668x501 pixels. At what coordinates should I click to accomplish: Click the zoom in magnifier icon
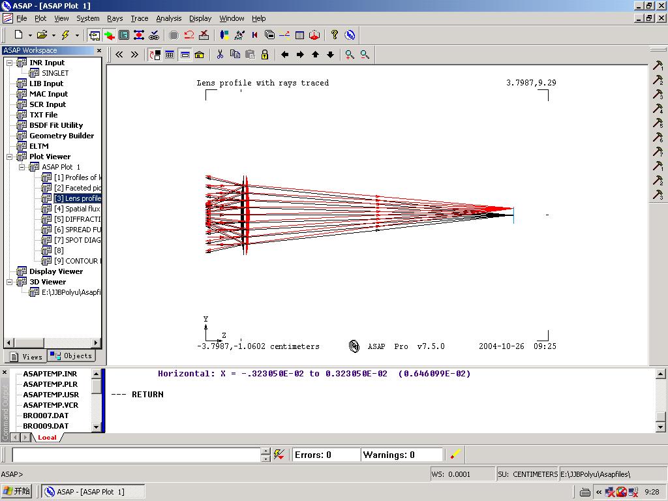(x=350, y=55)
